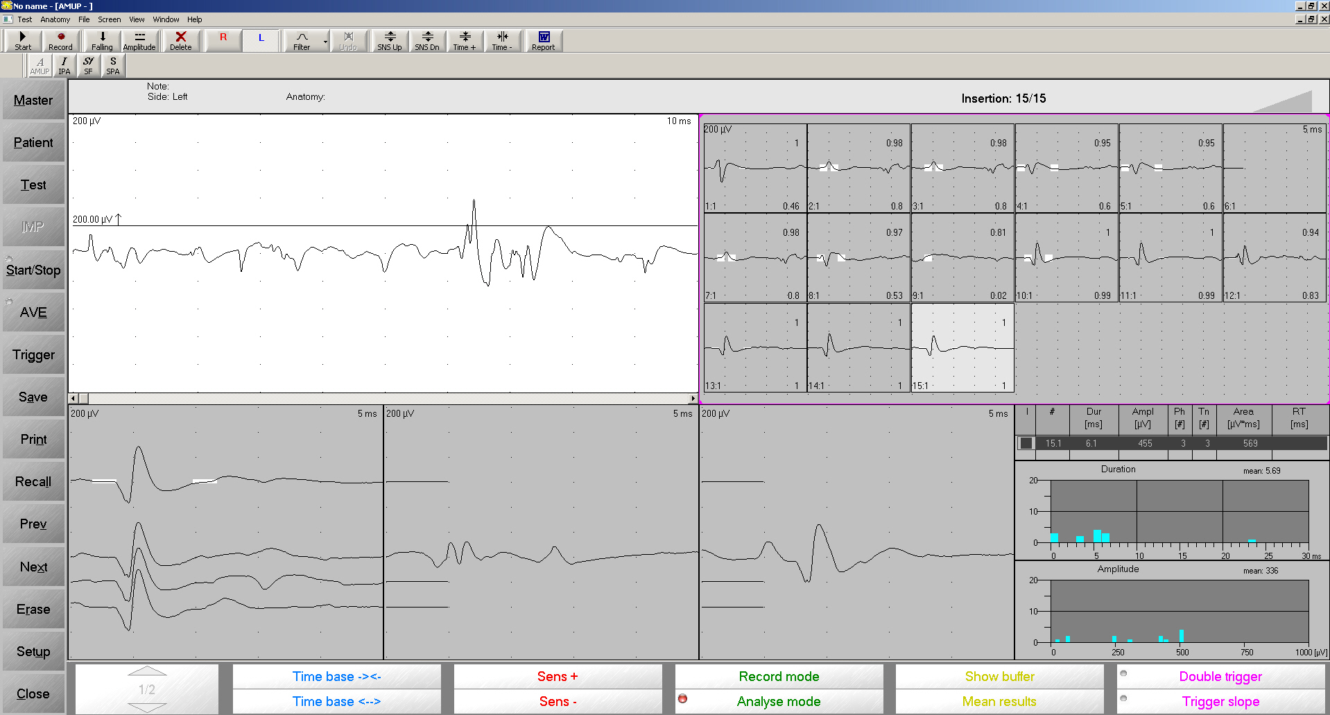Click the Delete toolbar icon
The height and width of the screenshot is (715, 1330).
coord(181,41)
